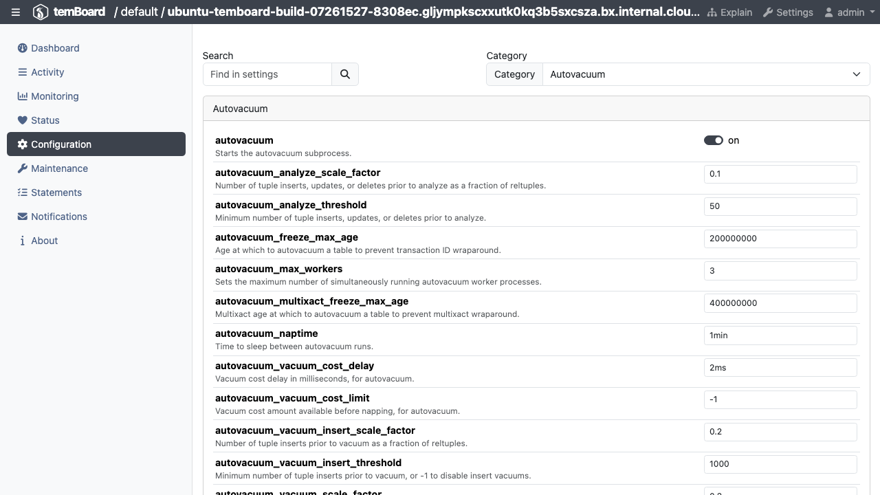
Task: Edit the autovacuum_analyze_threshold value 50
Action: click(780, 206)
